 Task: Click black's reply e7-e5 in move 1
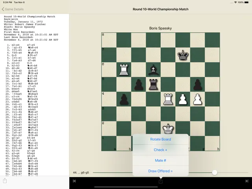(x=31, y=45)
